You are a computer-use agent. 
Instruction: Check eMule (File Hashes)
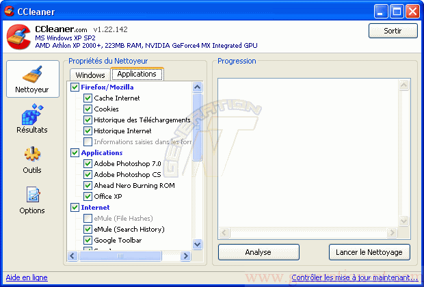[88, 219]
